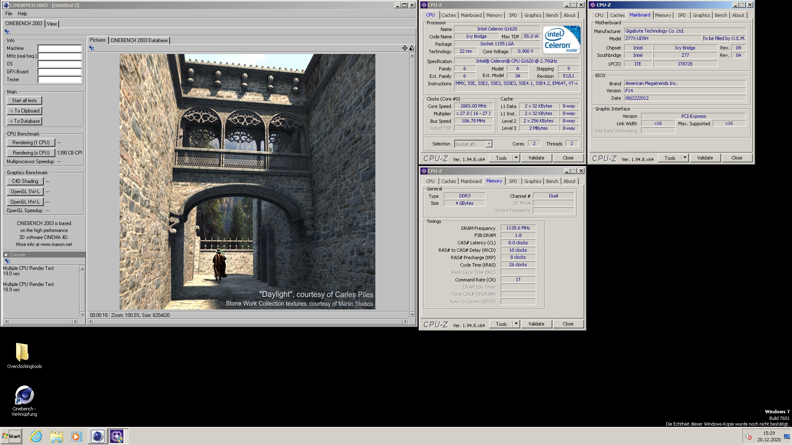Click the picture horizontal scrollbar right arrow
The image size is (792, 445).
click(405, 321)
